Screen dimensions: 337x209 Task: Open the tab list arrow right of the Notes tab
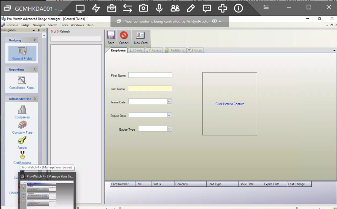click(334, 51)
